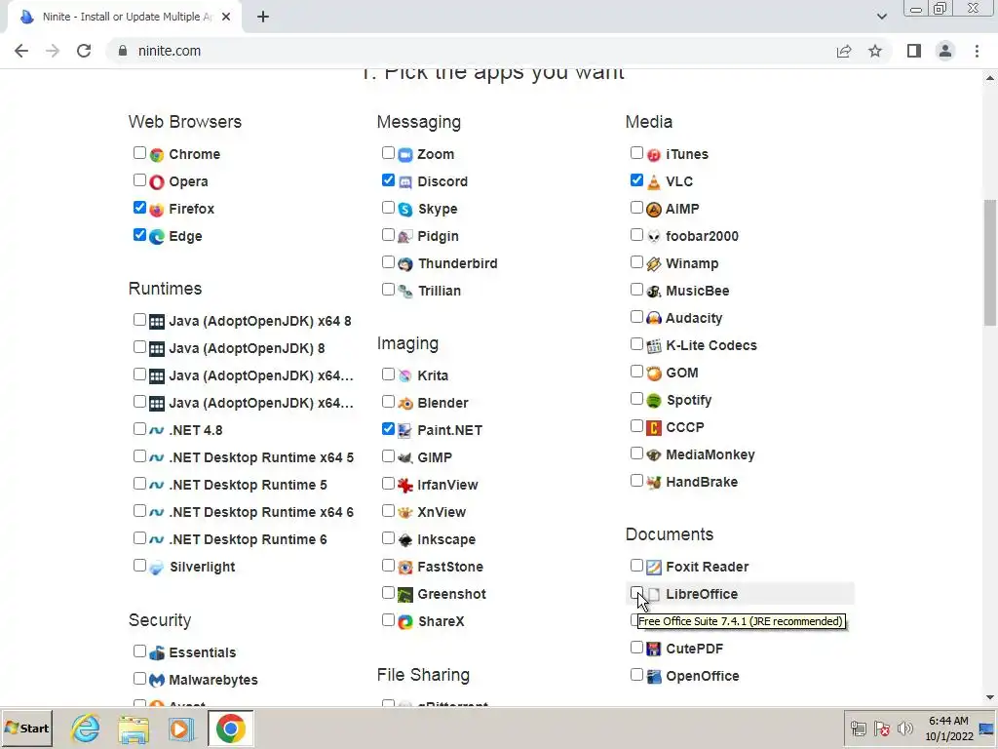The height and width of the screenshot is (749, 998).
Task: Click the MediaMonkey label
Action: click(x=710, y=455)
